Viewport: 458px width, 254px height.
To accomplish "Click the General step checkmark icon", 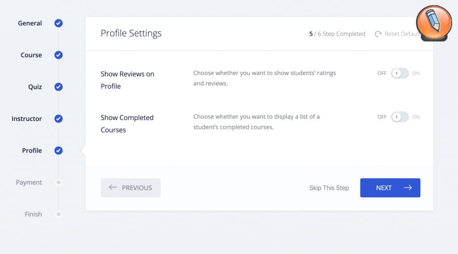I will click(x=59, y=23).
